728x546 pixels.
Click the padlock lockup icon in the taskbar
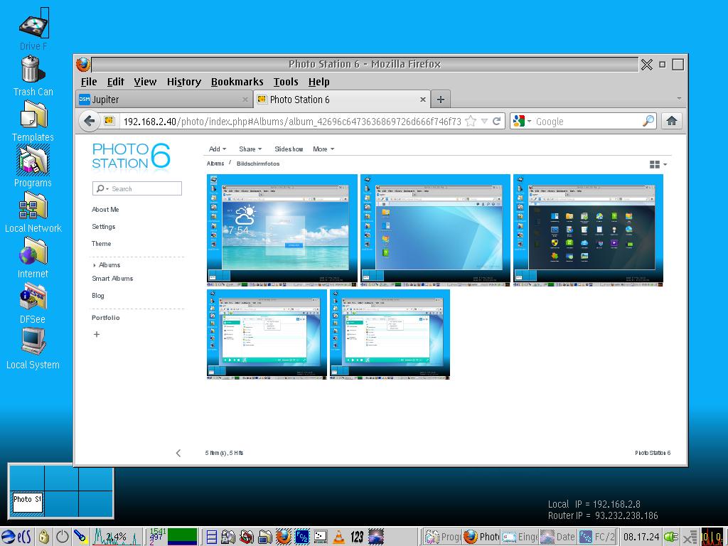pyautogui.click(x=43, y=537)
